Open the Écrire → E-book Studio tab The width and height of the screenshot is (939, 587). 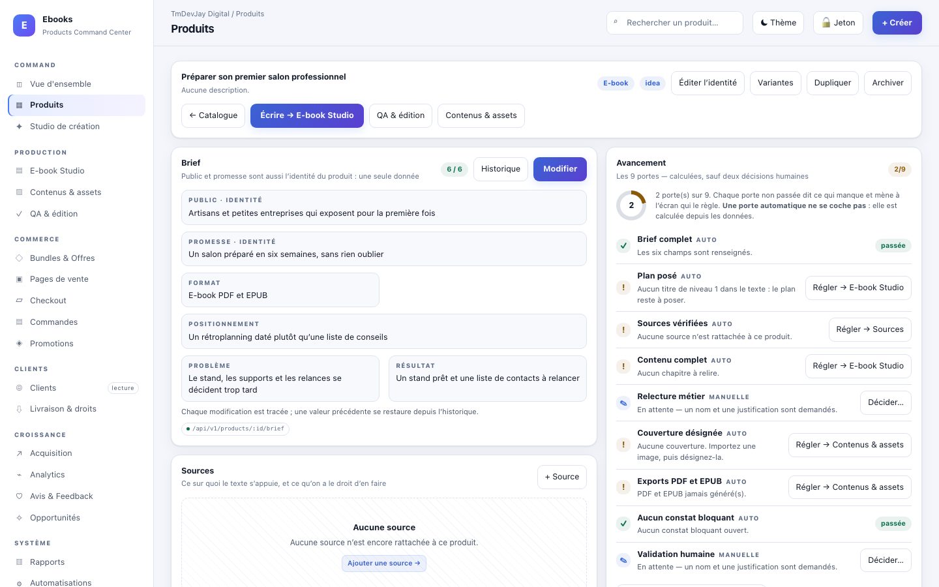(x=307, y=115)
